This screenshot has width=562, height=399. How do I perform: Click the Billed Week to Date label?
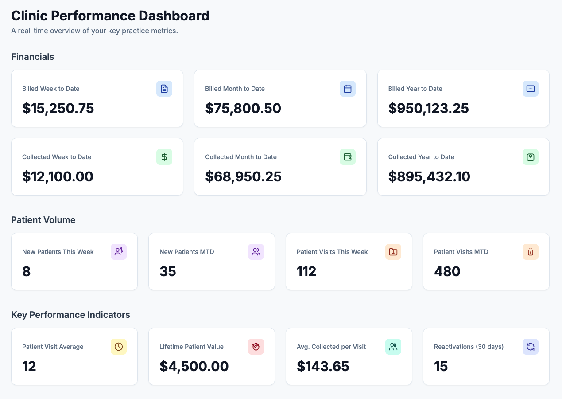click(51, 89)
